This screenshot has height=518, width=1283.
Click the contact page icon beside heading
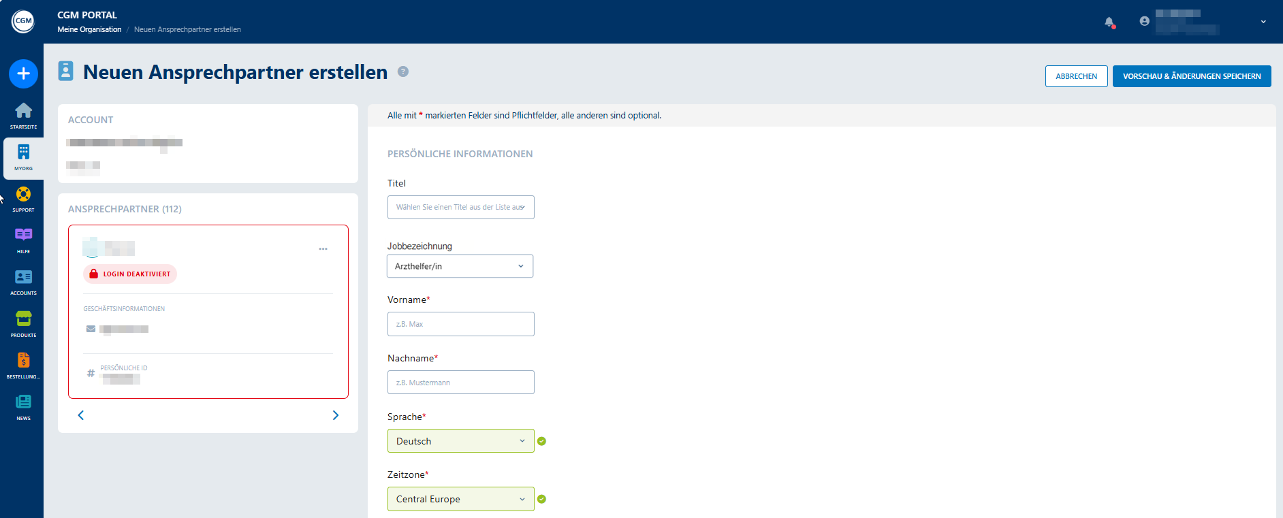65,71
